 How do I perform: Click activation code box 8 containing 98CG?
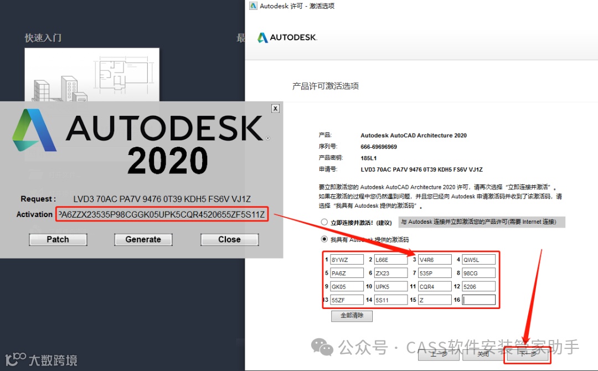coord(478,273)
